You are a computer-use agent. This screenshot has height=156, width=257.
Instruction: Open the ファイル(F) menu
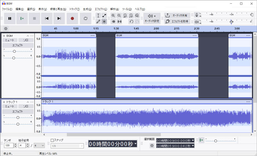coord(7,9)
